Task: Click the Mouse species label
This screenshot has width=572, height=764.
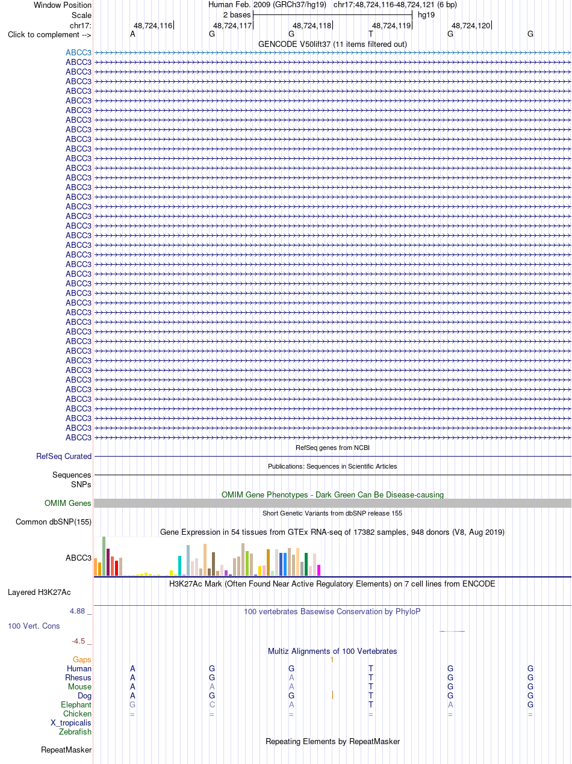Action: (79, 686)
